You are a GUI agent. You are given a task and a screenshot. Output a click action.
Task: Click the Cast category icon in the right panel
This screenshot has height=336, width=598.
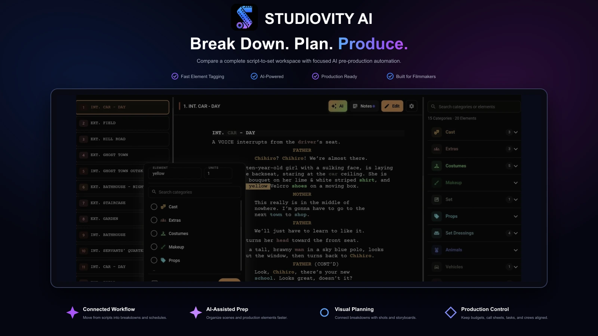coord(437,132)
